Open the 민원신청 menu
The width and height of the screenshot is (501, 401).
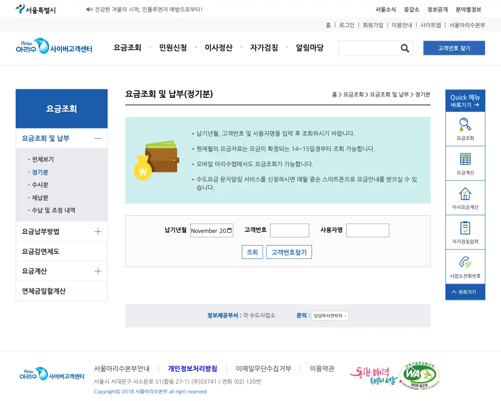click(173, 47)
